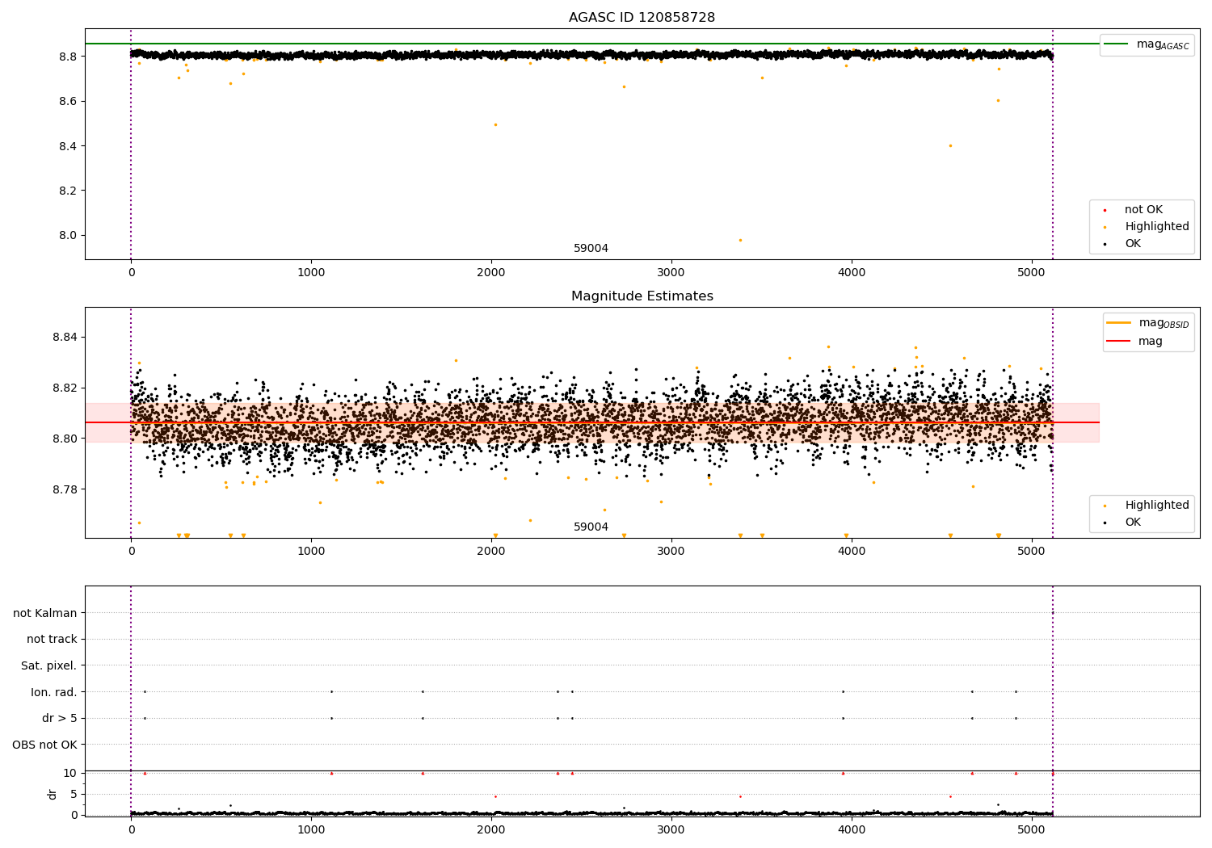Screen dimensions: 1212x848
Task: Click the 1000 x-axis tick under top plot
Action: click(x=311, y=273)
